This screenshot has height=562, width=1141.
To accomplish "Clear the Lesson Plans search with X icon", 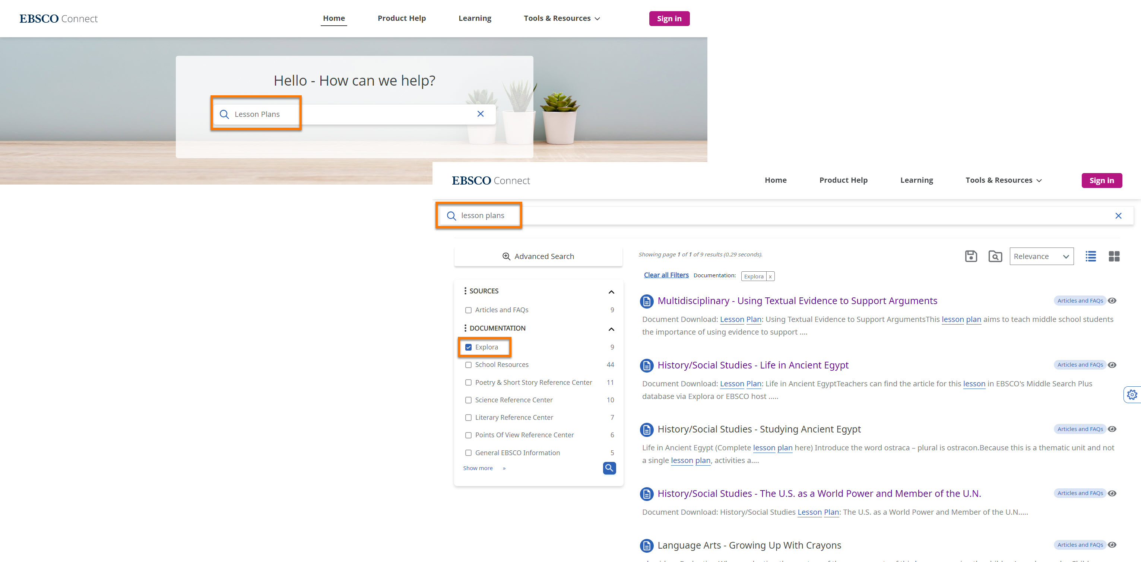I will tap(481, 114).
